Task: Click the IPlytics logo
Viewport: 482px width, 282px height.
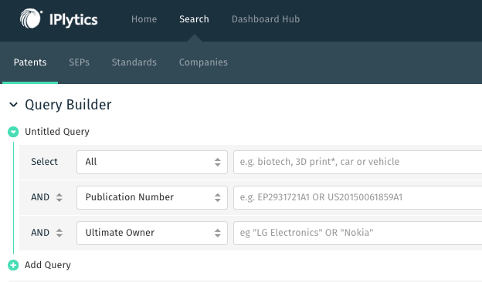Action: pos(59,19)
